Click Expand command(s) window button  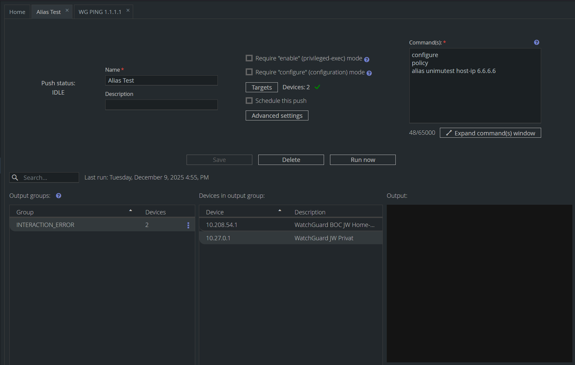490,133
